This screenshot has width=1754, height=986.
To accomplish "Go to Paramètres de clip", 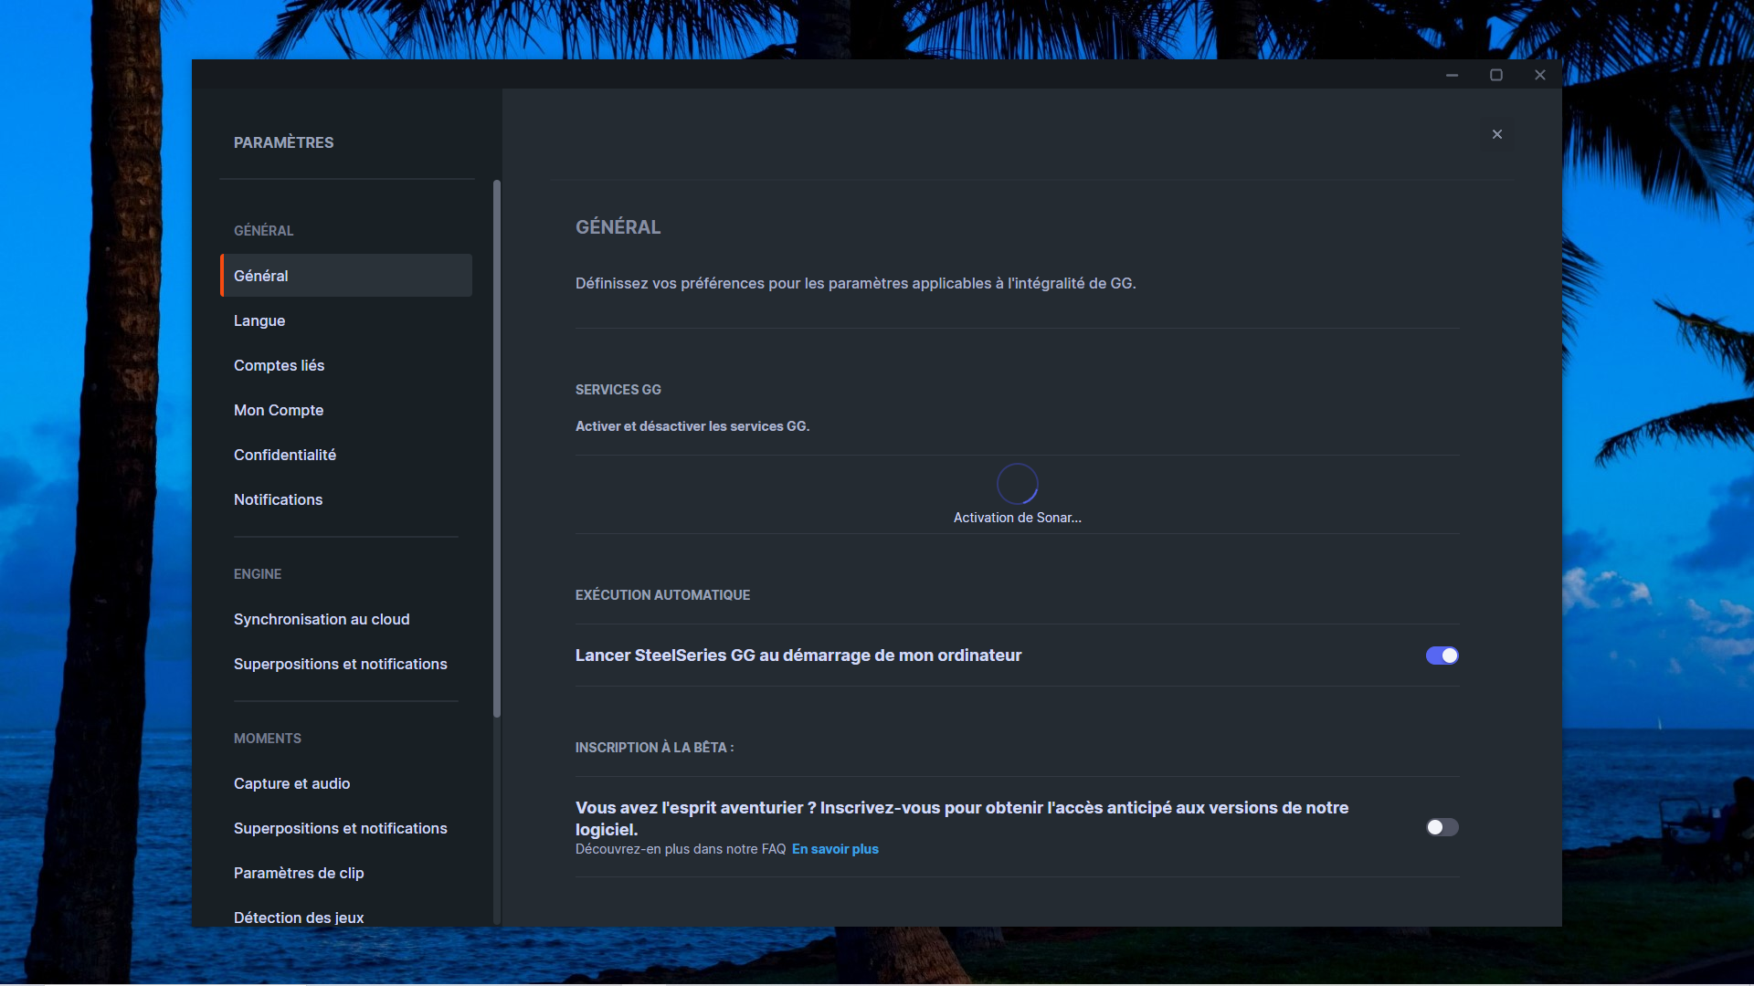I will [x=346, y=873].
